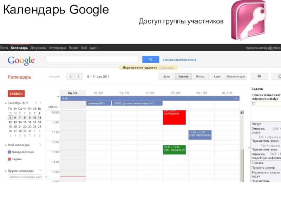Choose Распечатать список задач menu entry

(x=266, y=174)
